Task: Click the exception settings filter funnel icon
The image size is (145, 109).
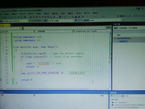Action: click(x=112, y=96)
